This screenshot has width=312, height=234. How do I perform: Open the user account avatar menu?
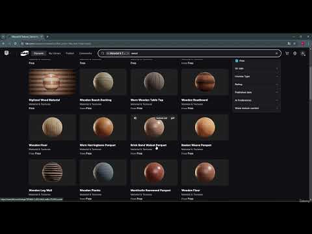[303, 53]
